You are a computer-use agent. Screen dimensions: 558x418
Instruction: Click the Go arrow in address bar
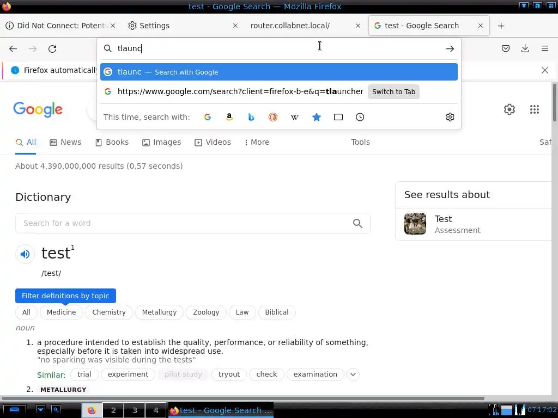450,48
